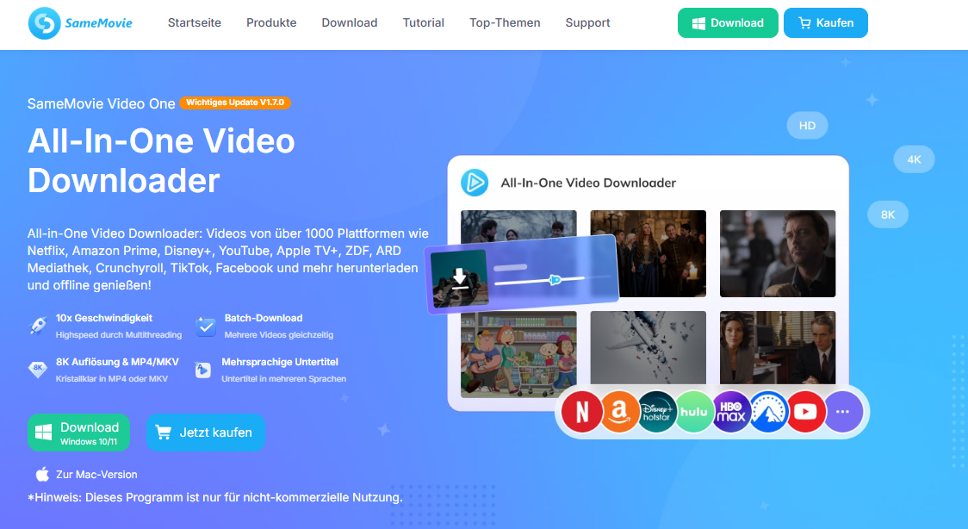This screenshot has width=968, height=529.
Task: Click the airplane debris thumbnail
Action: click(648, 347)
